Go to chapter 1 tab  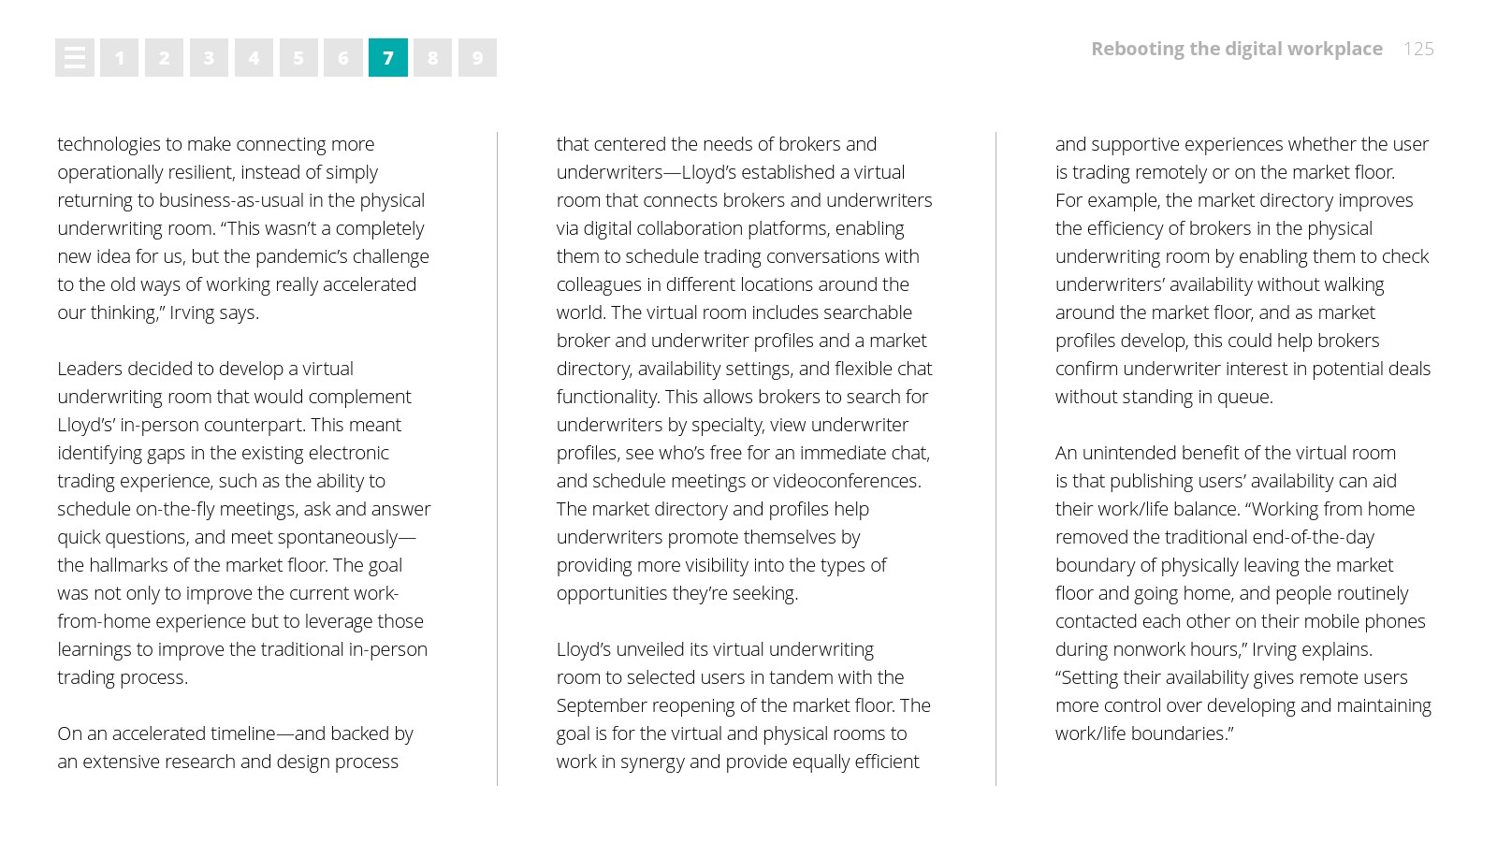pos(120,58)
